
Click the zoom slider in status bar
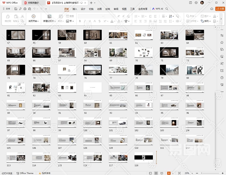(210, 173)
